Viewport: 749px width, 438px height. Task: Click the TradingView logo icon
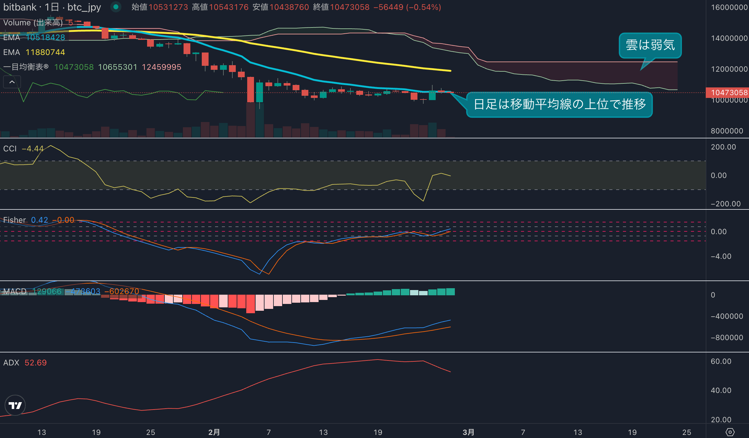tap(15, 405)
